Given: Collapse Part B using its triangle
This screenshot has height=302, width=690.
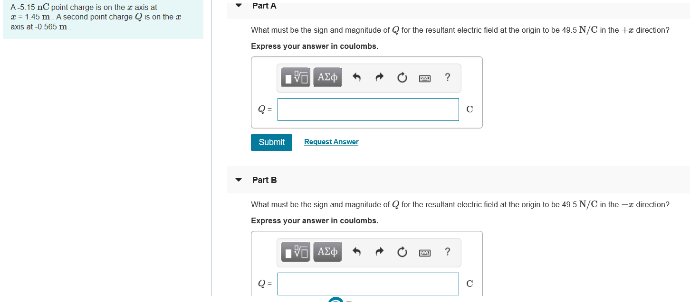Looking at the screenshot, I should [x=239, y=180].
